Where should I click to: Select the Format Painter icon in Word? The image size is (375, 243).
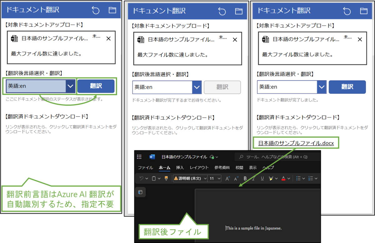click(x=166, y=179)
